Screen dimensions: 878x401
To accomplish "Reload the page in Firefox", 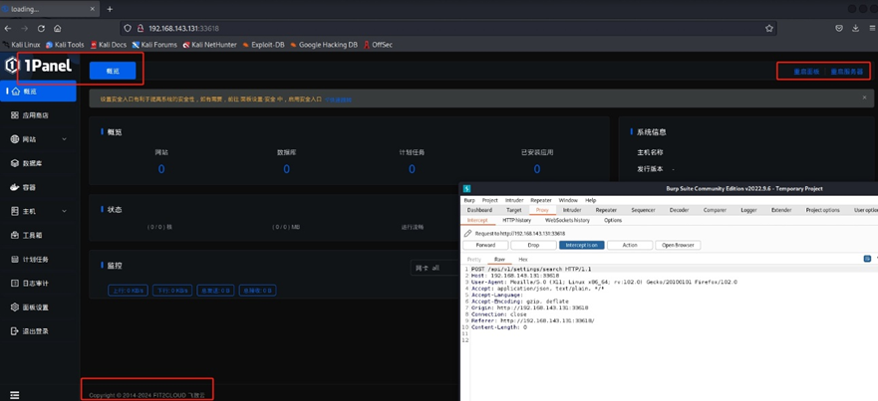I will (41, 28).
